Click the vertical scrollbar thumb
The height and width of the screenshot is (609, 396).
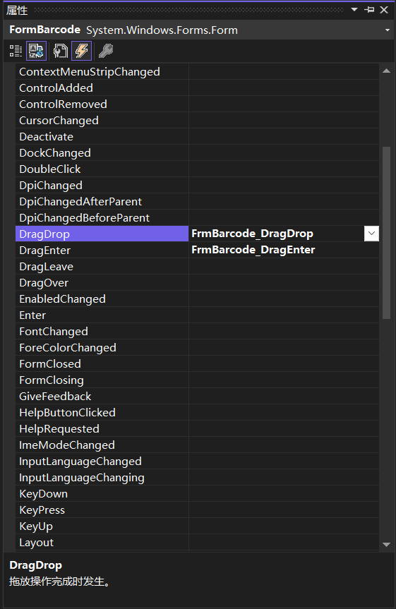pos(386,233)
